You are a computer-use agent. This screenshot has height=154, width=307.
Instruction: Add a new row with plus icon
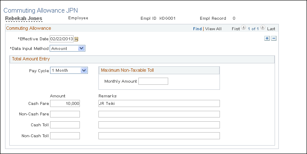[x=267, y=38]
